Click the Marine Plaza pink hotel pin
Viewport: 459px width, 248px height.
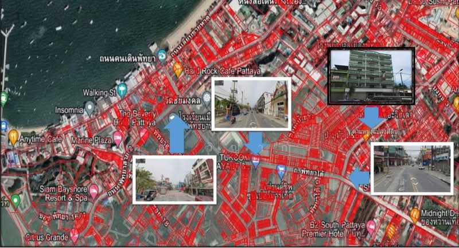point(118,139)
